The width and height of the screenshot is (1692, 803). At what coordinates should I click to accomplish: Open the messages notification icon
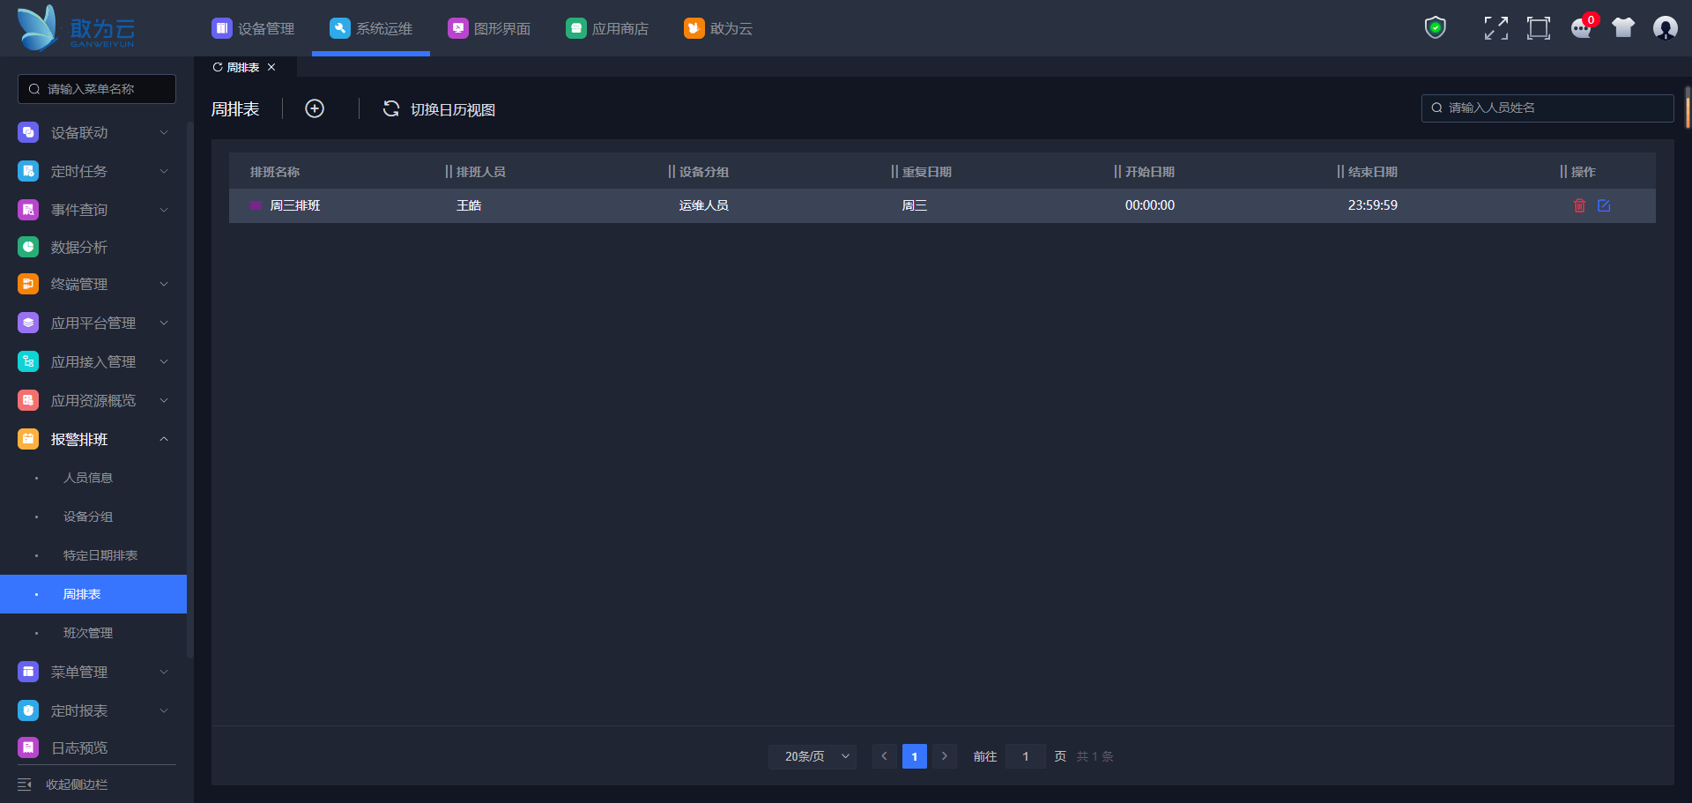(x=1582, y=28)
